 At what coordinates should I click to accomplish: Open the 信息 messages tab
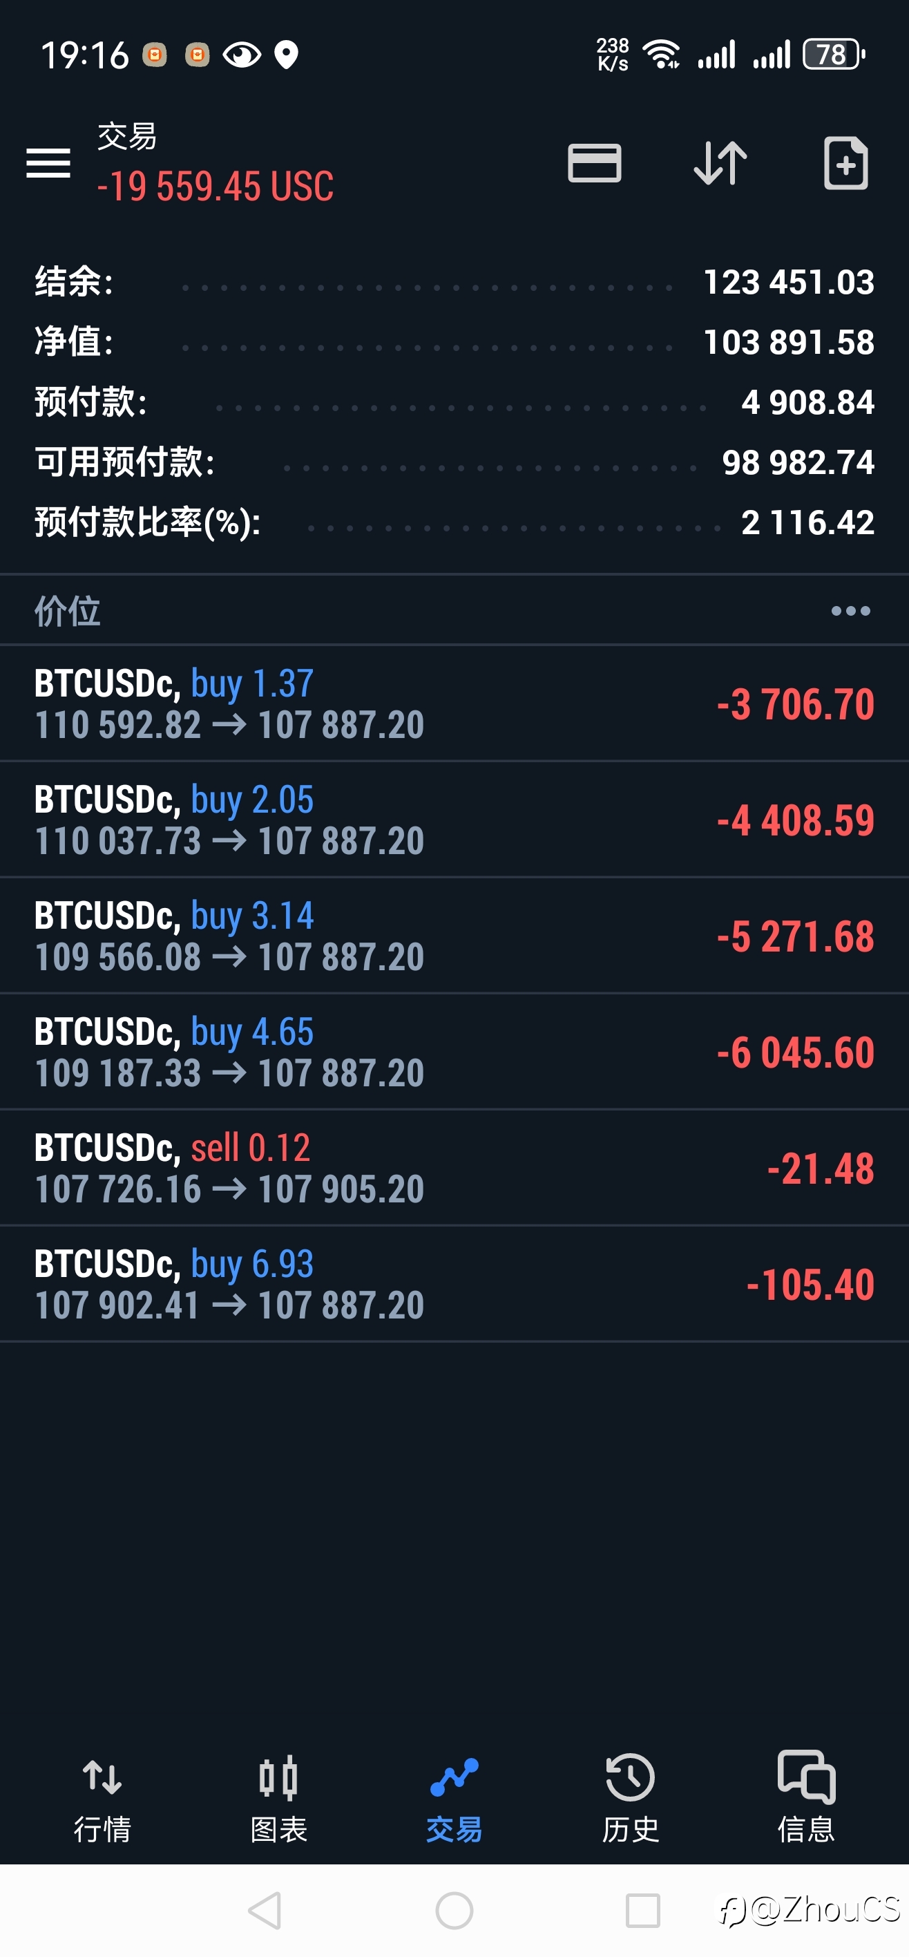[805, 1797]
